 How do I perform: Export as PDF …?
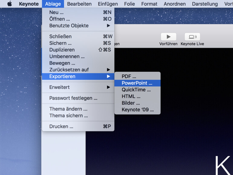tap(137, 76)
